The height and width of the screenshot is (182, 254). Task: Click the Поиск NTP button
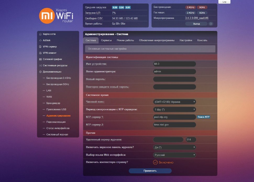(x=203, y=117)
